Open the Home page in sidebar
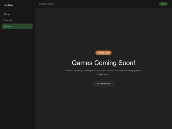 (17, 14)
